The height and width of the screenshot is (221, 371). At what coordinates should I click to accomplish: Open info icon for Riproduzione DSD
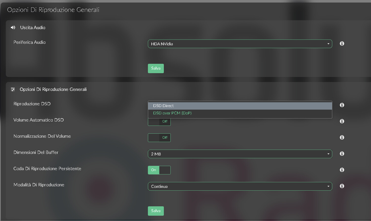coord(342,105)
